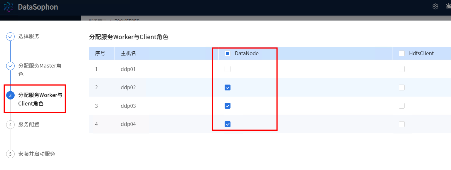
Task: Click the notification bell icon
Action: tap(448, 6)
